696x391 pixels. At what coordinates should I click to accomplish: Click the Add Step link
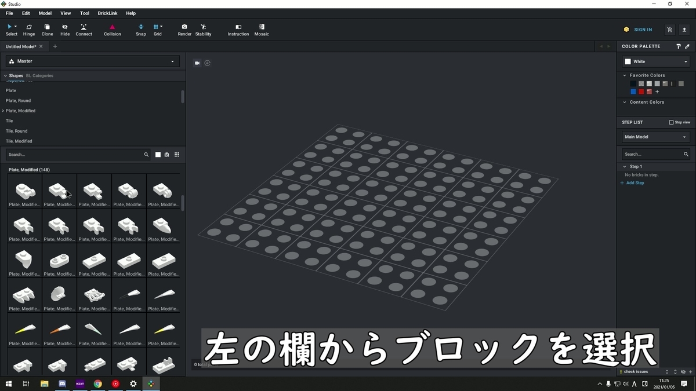click(x=632, y=183)
